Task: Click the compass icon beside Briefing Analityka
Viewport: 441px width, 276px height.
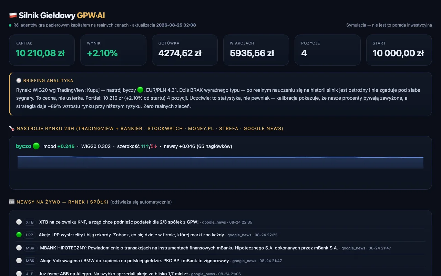Action: click(19, 81)
